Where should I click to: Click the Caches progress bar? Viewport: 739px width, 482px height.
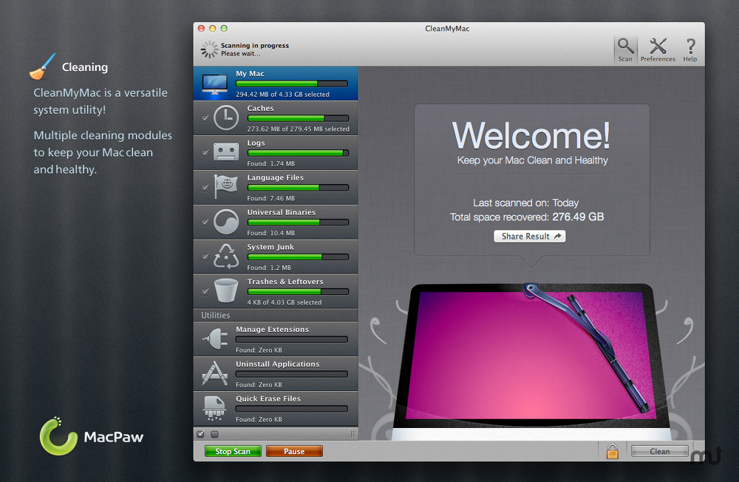click(298, 118)
